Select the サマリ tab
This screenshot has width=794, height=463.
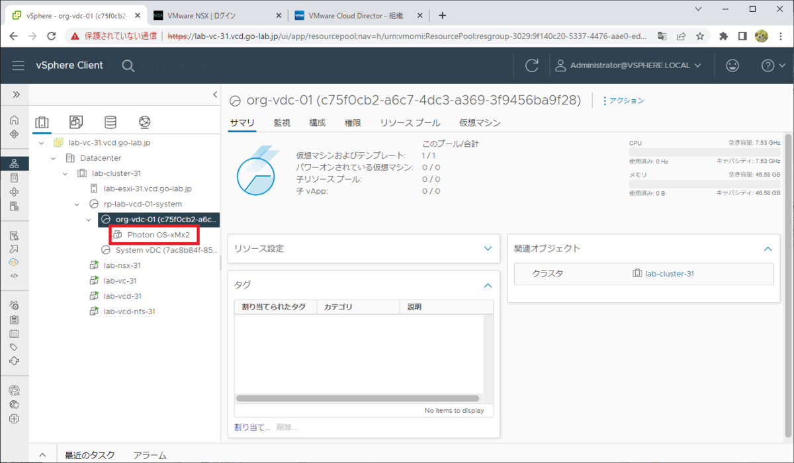pos(242,122)
